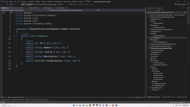Switch to the Editar.cshtml tab
The width and height of the screenshot is (190, 107).
pos(47,8)
